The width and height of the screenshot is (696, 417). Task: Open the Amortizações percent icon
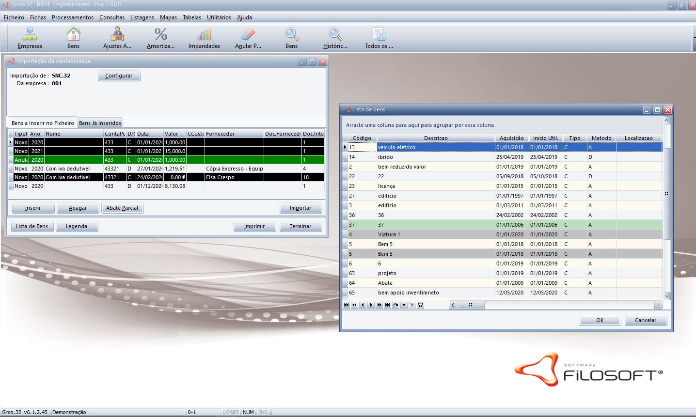point(160,38)
